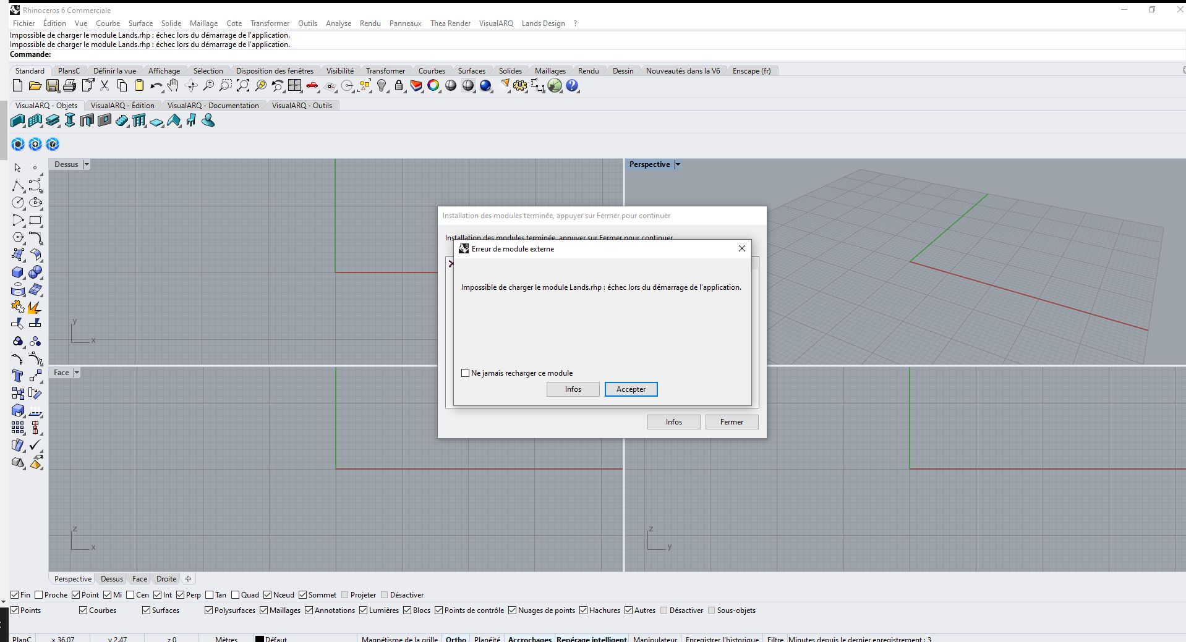Click the New document icon in Standard toolbar
The height and width of the screenshot is (642, 1186).
coord(17,86)
